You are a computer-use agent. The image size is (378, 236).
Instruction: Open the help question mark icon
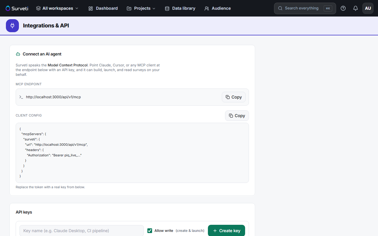343,8
